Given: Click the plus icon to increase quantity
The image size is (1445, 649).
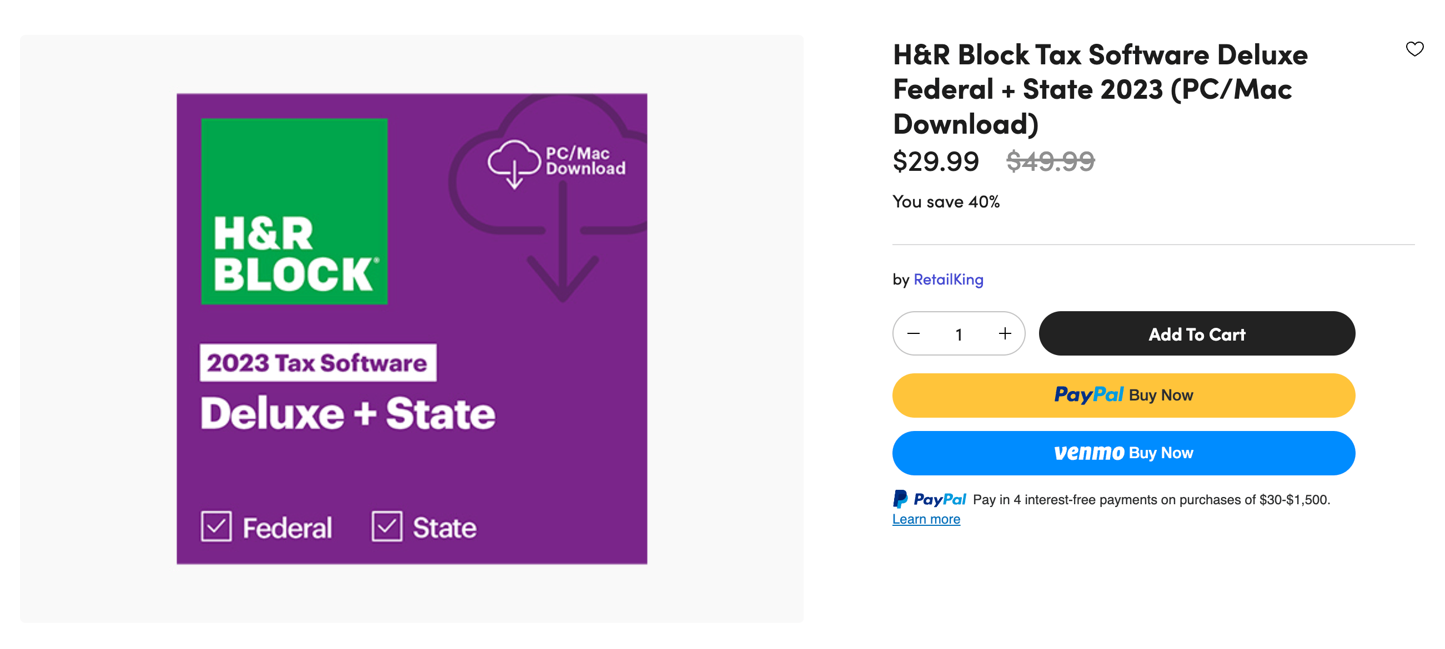Looking at the screenshot, I should tap(1004, 333).
